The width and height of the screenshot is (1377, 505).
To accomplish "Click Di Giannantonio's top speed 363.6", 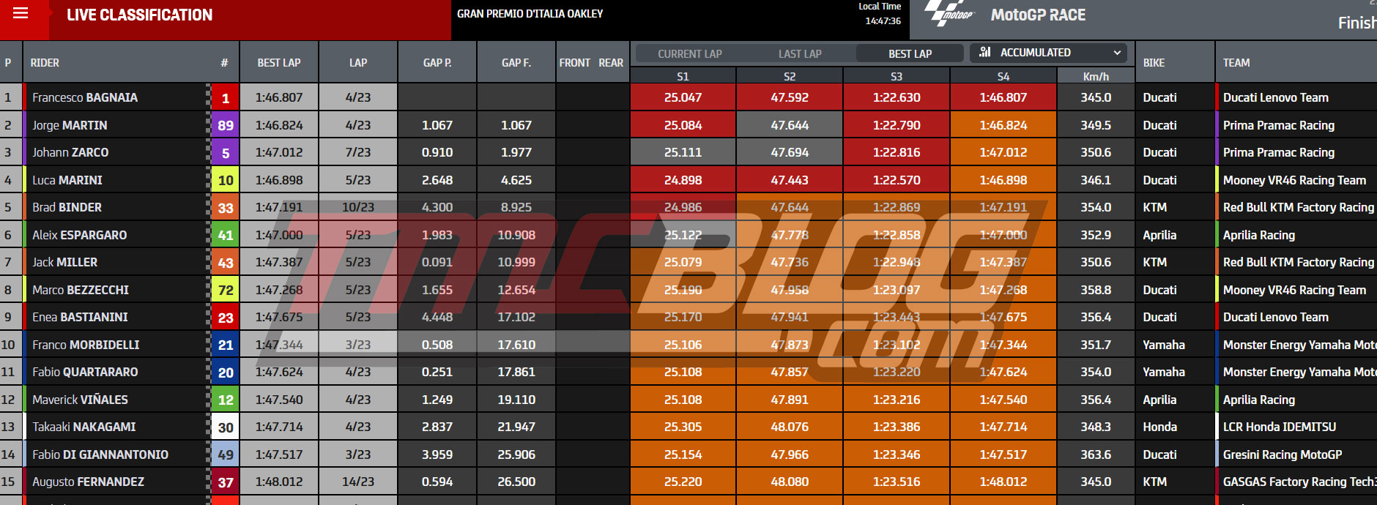I will point(1096,454).
